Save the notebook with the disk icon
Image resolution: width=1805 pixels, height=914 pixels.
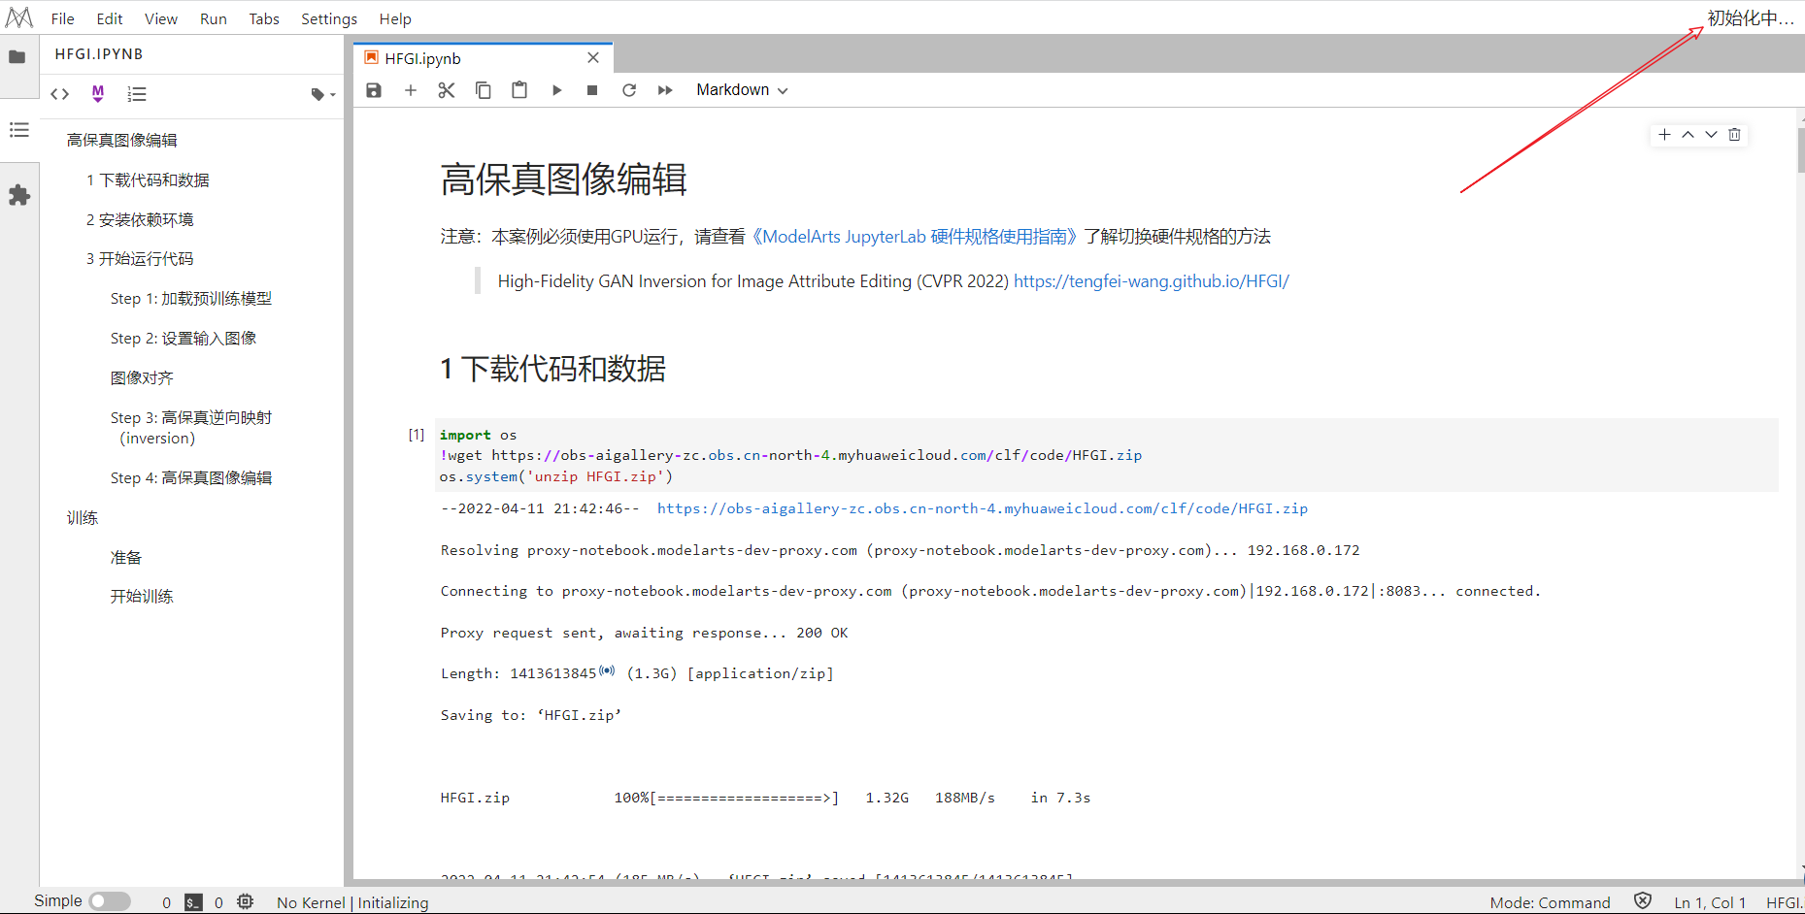(x=374, y=90)
